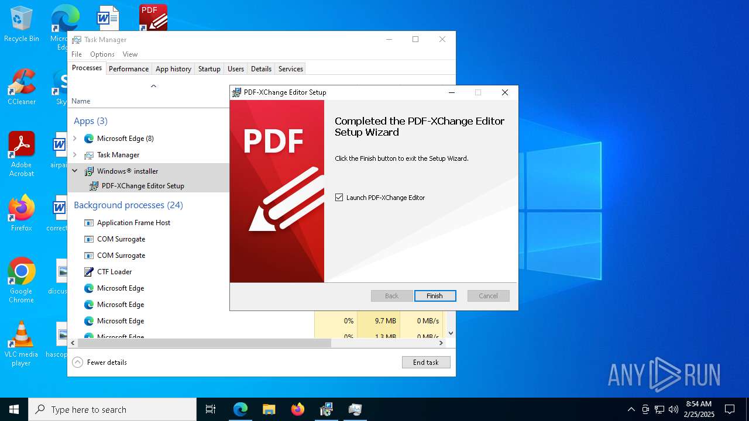Open Word document icon at desktop top
The image size is (749, 421).
pyautogui.click(x=108, y=18)
